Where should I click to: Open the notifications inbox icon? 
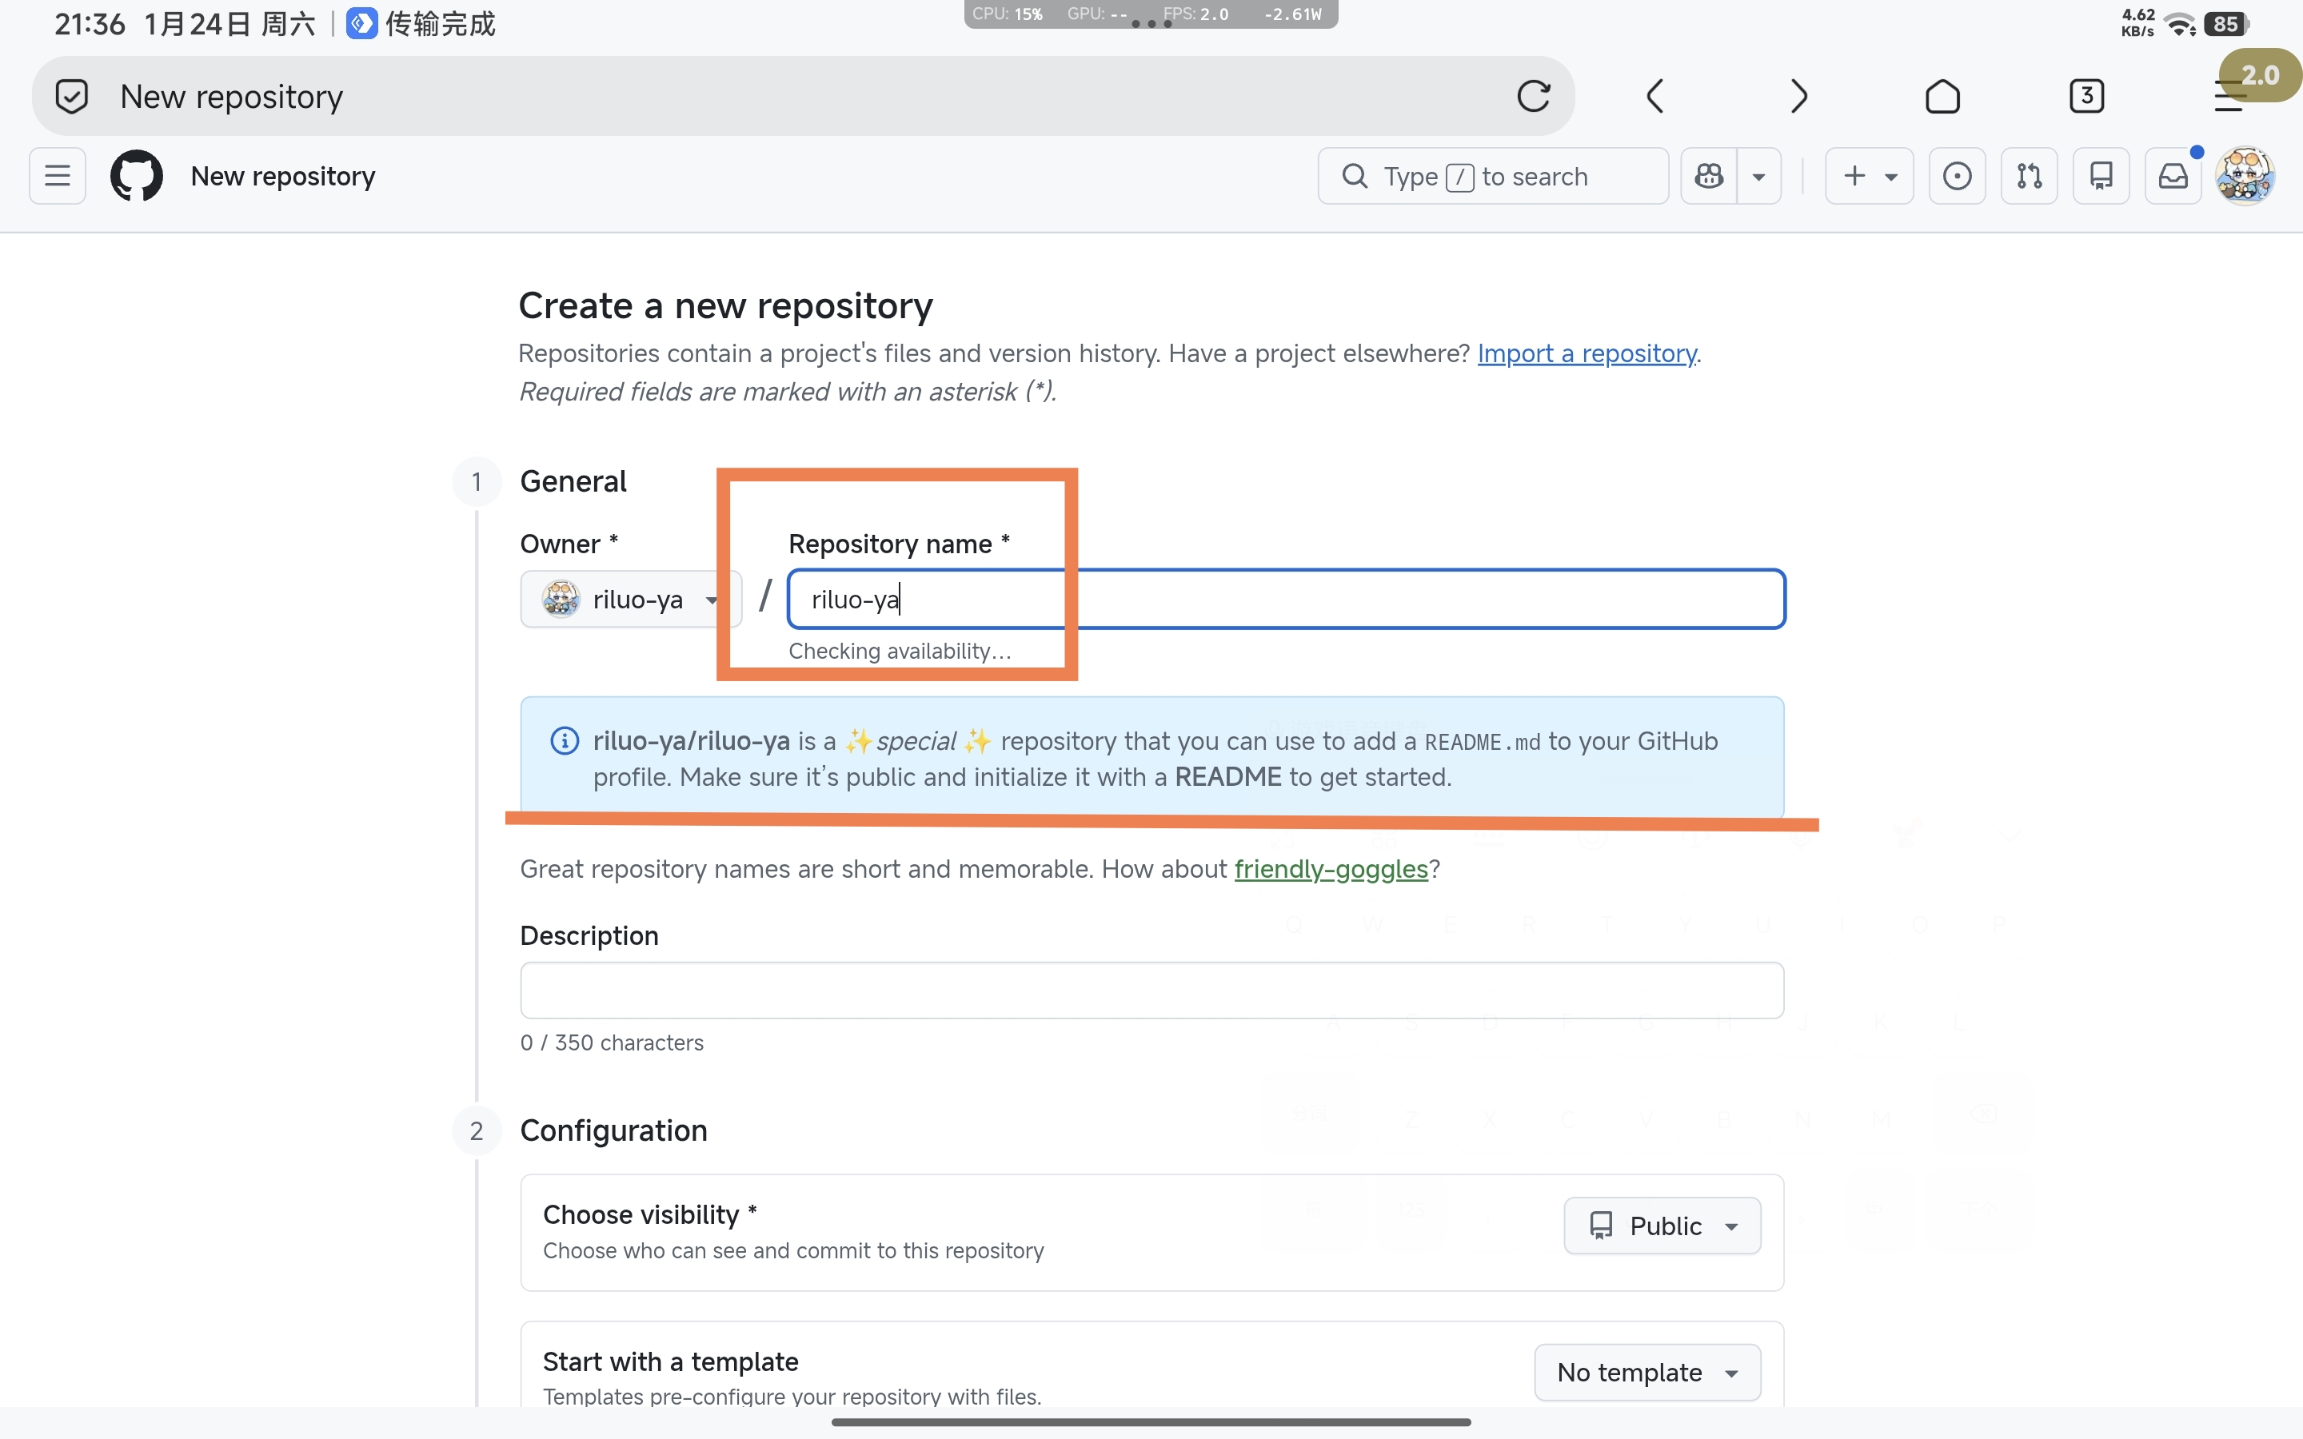[x=2173, y=176]
